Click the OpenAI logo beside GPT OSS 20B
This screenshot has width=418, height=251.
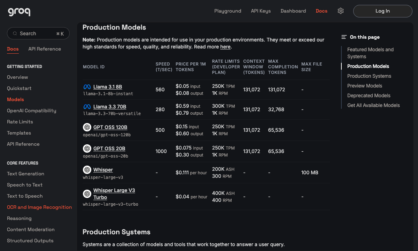87,149
